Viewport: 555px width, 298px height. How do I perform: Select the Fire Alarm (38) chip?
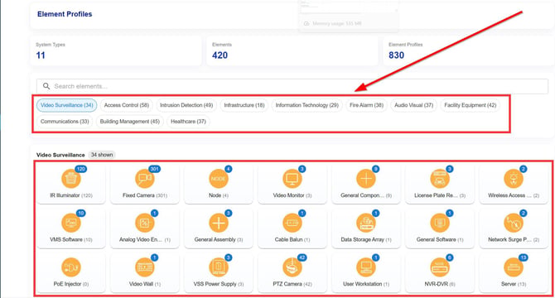366,105
